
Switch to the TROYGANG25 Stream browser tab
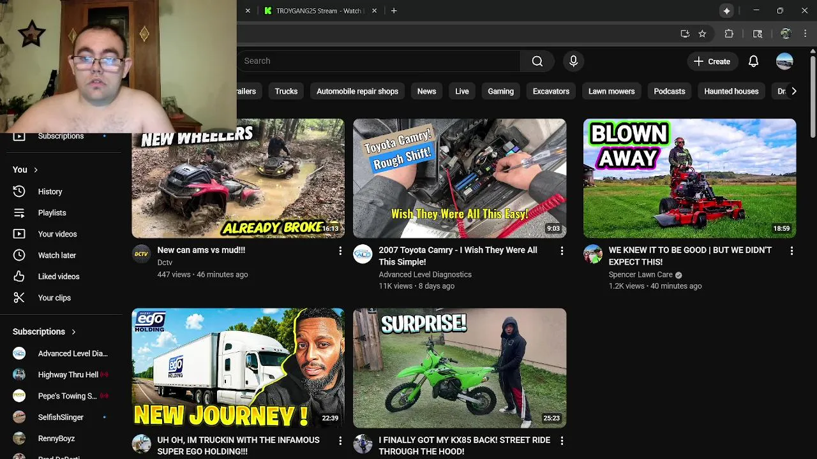[319, 11]
